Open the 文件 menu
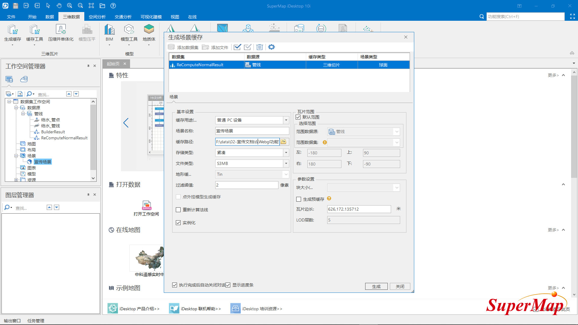 [x=11, y=17]
